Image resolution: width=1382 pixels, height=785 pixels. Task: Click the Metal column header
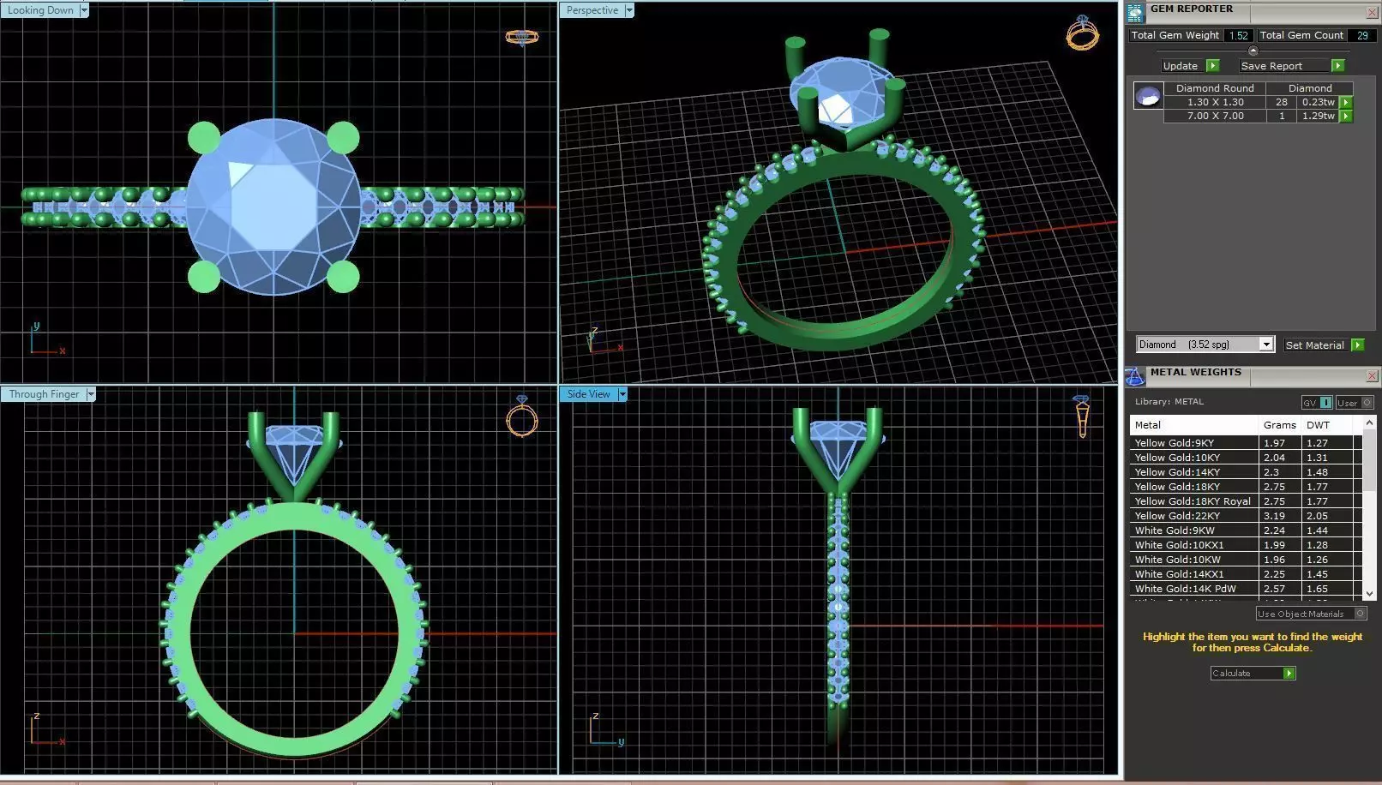pyautogui.click(x=1194, y=425)
